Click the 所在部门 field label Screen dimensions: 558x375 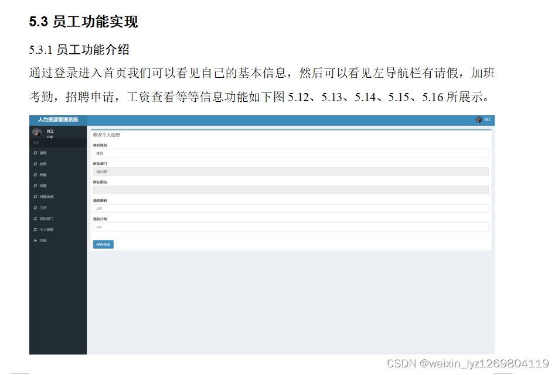(x=100, y=164)
